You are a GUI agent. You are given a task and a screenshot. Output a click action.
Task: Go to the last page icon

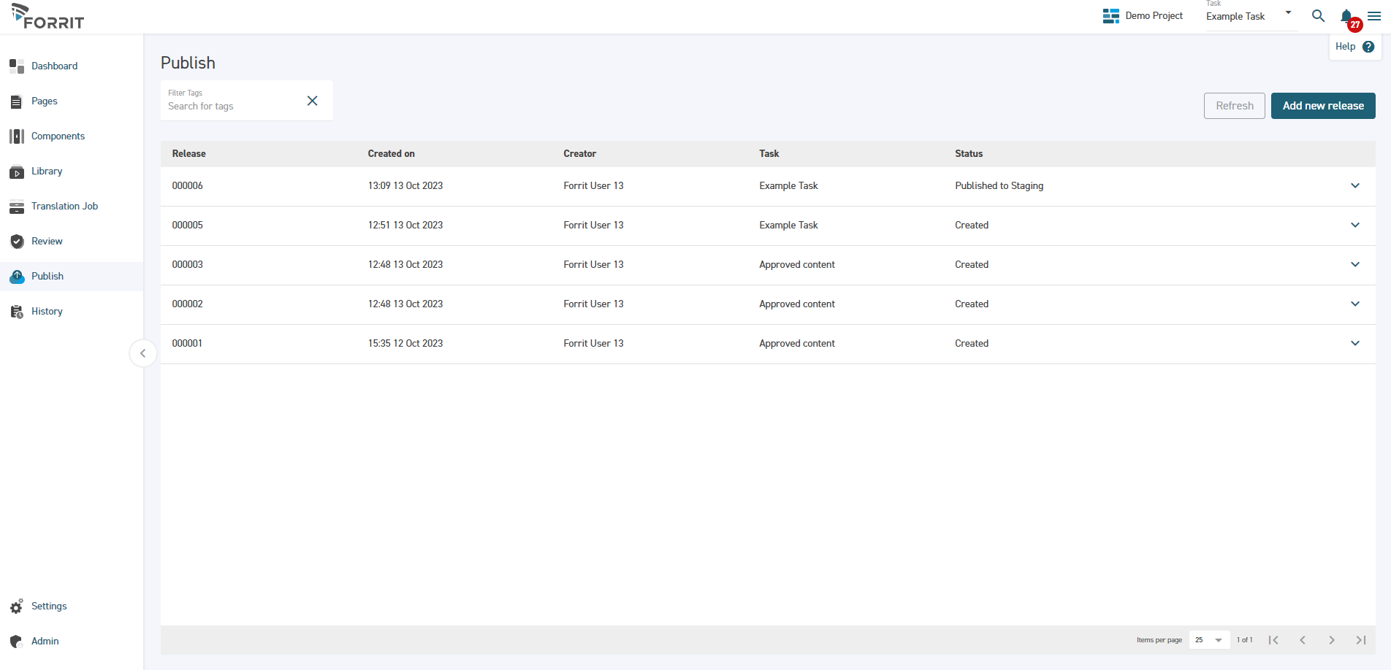click(x=1360, y=640)
